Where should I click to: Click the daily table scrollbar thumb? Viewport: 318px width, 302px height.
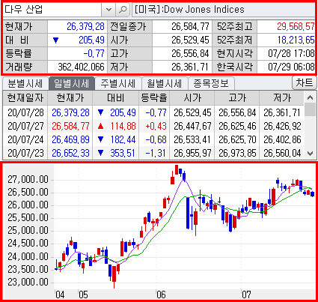310,110
